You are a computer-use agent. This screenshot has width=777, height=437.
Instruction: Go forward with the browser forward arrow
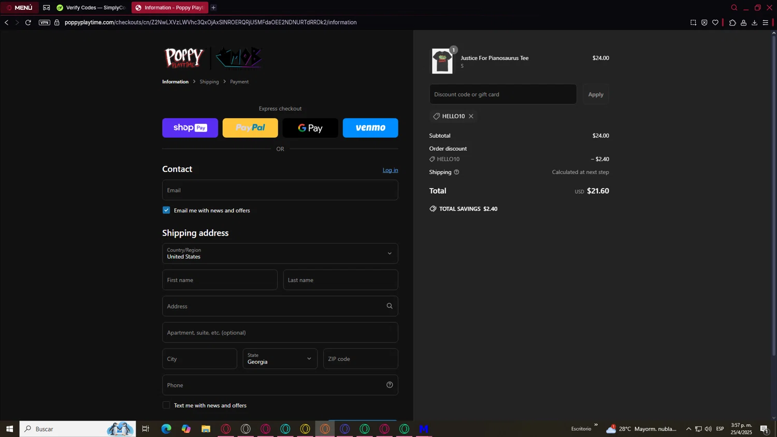[x=17, y=23]
